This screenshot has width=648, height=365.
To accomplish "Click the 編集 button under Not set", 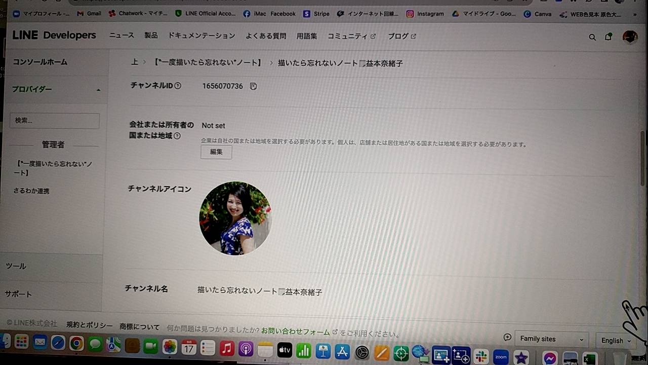I will coord(216,152).
